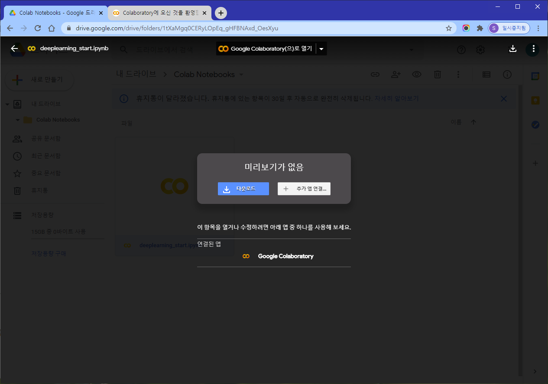
Task: Open the preview's three-dot more actions menu
Action: (533, 48)
